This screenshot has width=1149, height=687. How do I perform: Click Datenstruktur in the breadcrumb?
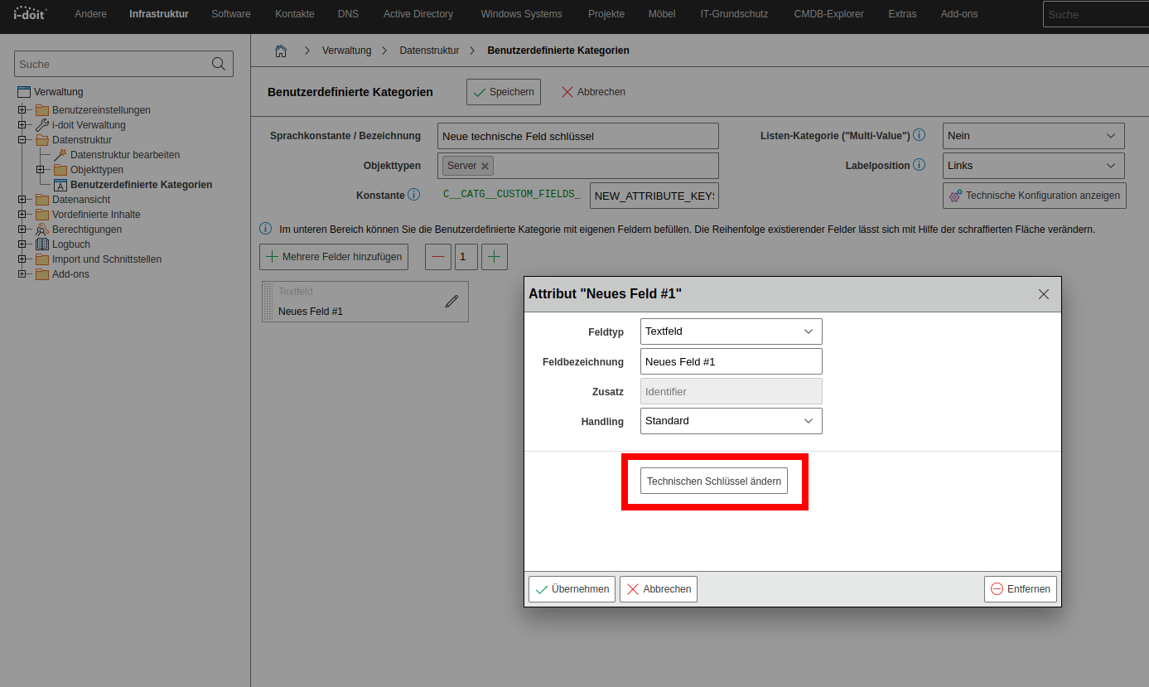pos(429,51)
